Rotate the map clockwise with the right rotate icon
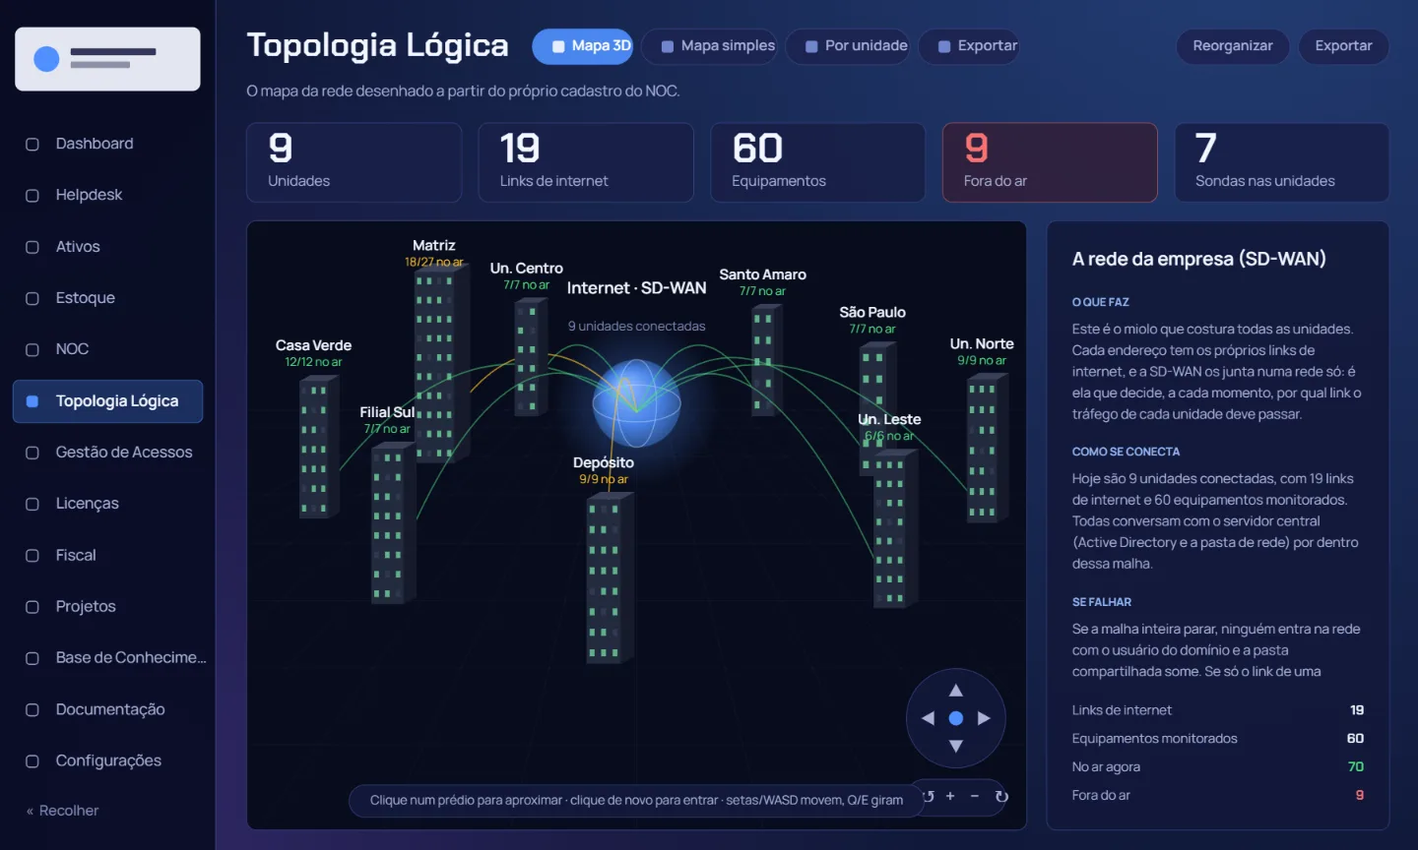Image resolution: width=1418 pixels, height=850 pixels. (1001, 796)
